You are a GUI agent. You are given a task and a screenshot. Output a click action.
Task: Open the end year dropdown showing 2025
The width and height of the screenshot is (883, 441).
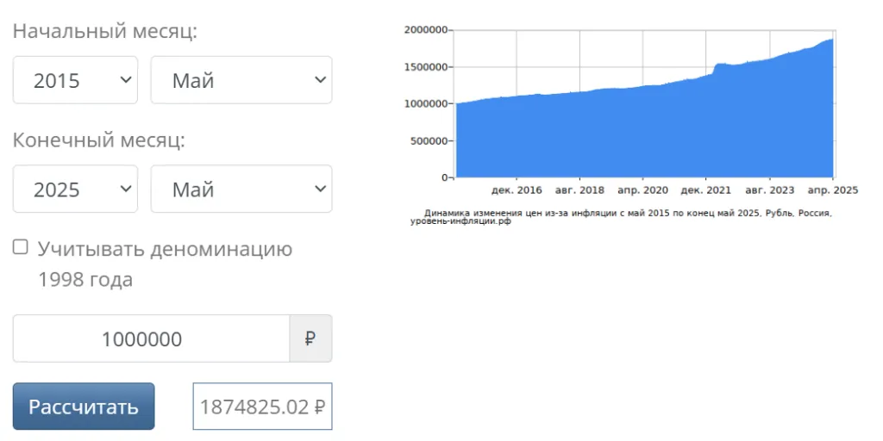coord(75,189)
